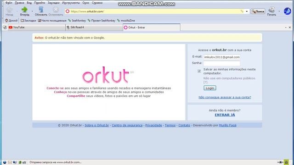Open the Окно menu

(x=86, y=3)
